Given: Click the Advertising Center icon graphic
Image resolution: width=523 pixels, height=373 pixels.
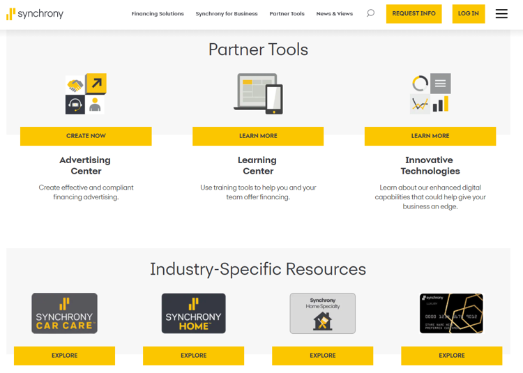Looking at the screenshot, I should 86,93.
